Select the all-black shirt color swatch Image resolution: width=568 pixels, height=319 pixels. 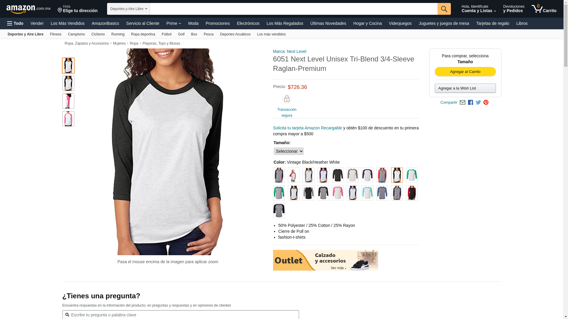(338, 175)
